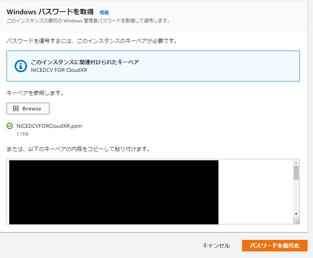313x258 pixels.
Task: Click the textarea scroll down arrow
Action: pyautogui.click(x=296, y=214)
